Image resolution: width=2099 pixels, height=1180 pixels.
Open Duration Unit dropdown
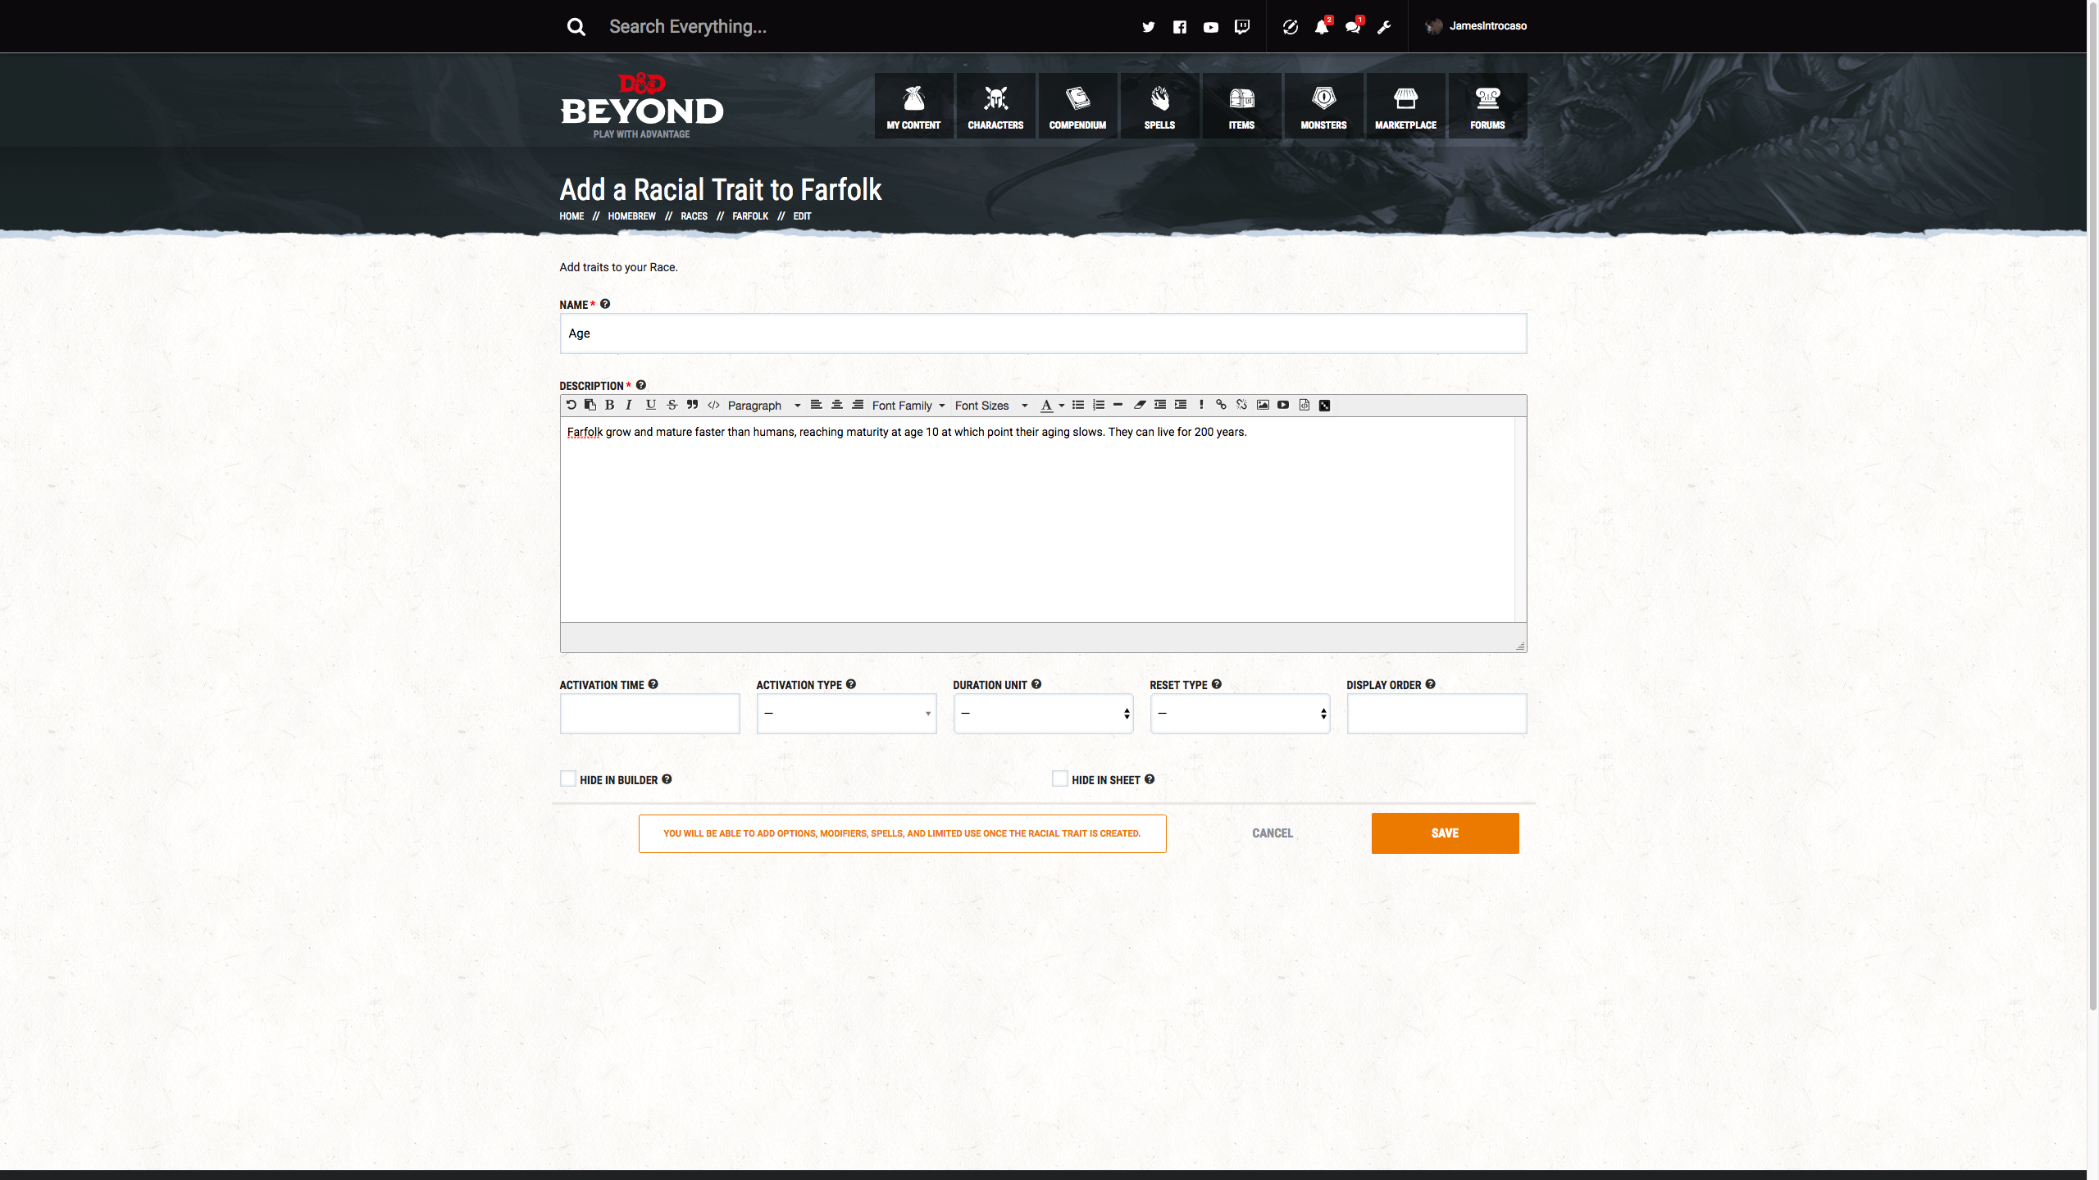(1043, 713)
